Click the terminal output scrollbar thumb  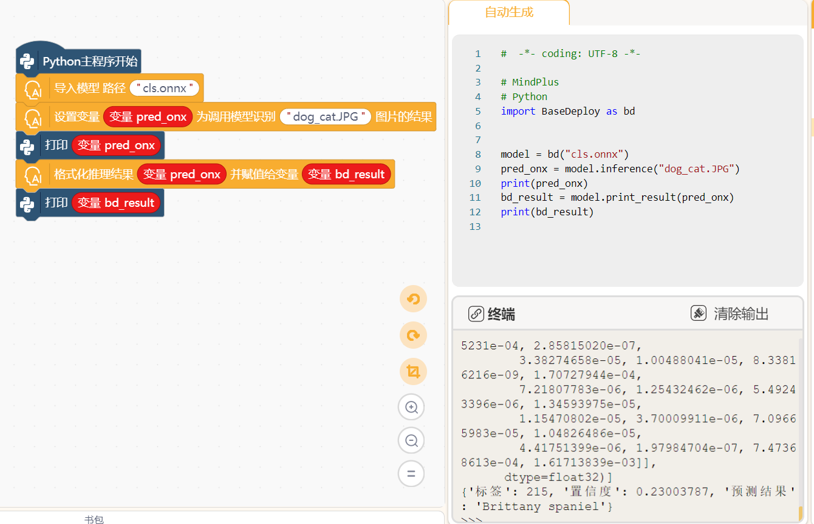click(801, 513)
